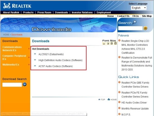The image size is (154, 116).
Task: Open the AC'97 Audio Codecs (Software) link
Action: tap(56, 66)
